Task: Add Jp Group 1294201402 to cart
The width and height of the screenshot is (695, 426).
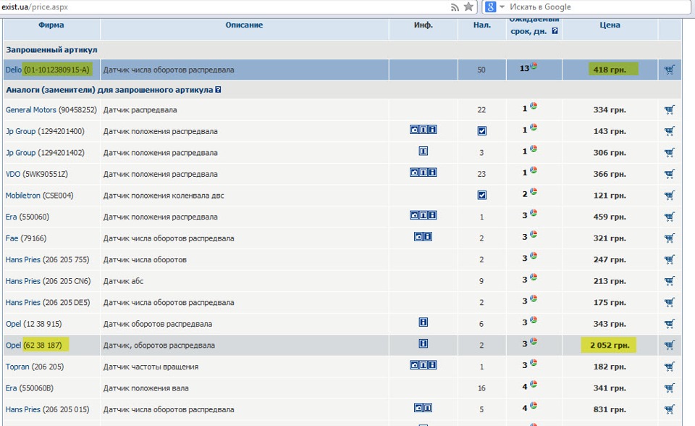Action: tap(669, 153)
